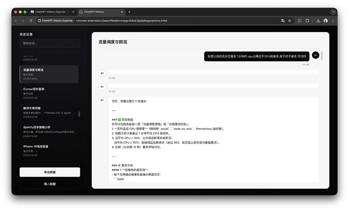Click the 历史记录 sidebar heading
Viewport: 349px width, 210px height.
(x=26, y=34)
